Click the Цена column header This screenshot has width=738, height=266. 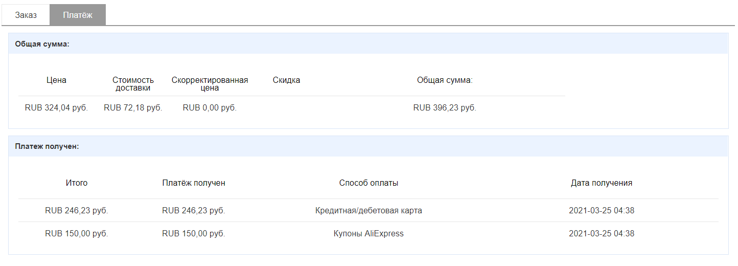[x=56, y=80]
